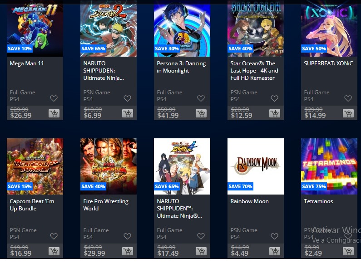361x268 pixels.
Task: Add Tetraminos to cart
Action: click(348, 251)
